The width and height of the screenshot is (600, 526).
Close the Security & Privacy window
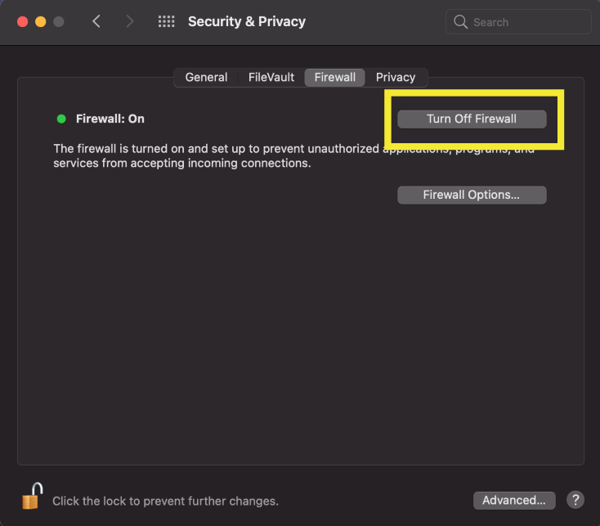coord(22,22)
